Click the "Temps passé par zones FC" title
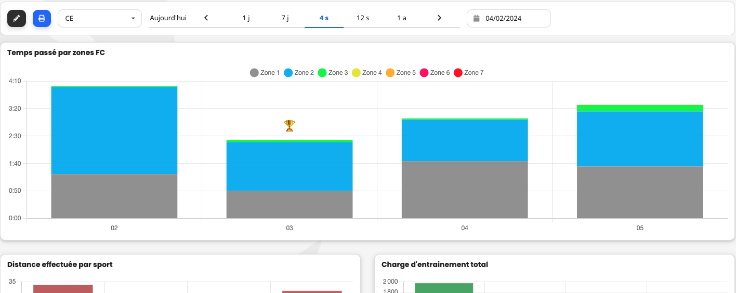Viewport: 736px width, 293px height. pyautogui.click(x=56, y=52)
